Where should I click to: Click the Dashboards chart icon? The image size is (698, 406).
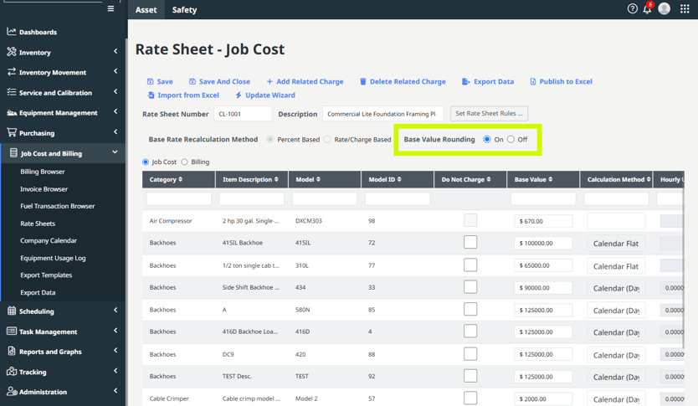pos(12,31)
